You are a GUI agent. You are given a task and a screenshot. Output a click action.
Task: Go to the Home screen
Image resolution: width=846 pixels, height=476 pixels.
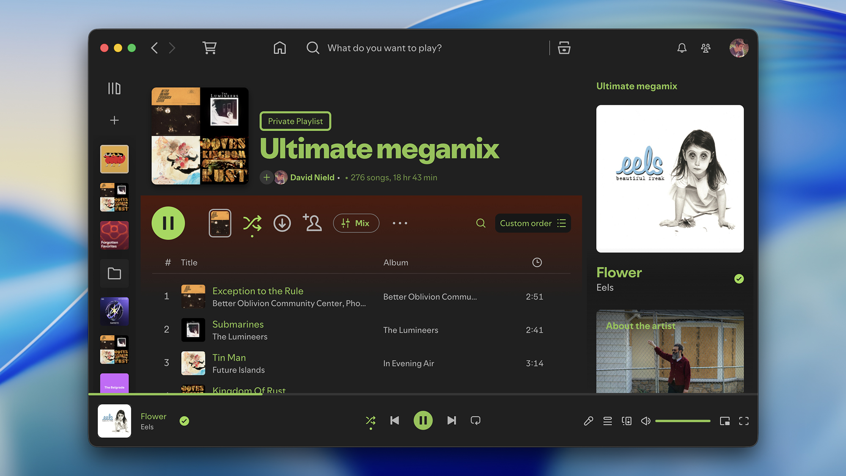tap(280, 48)
